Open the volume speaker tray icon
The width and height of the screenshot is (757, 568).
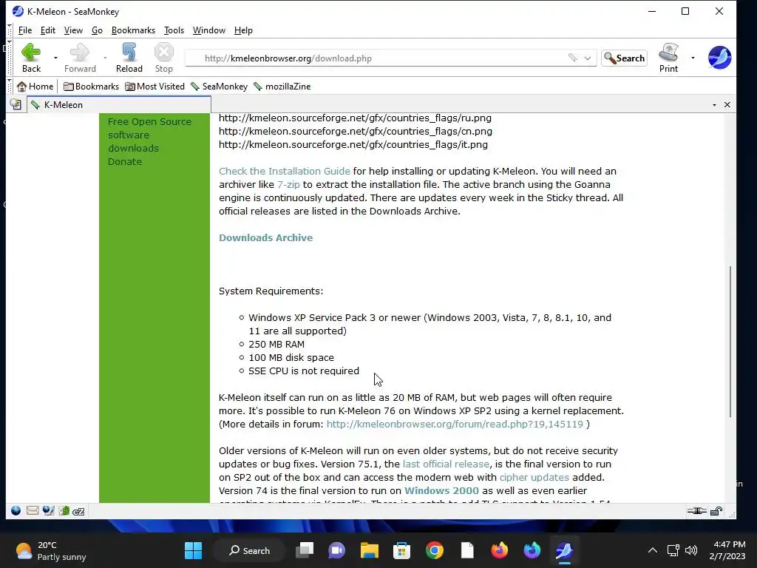point(691,550)
